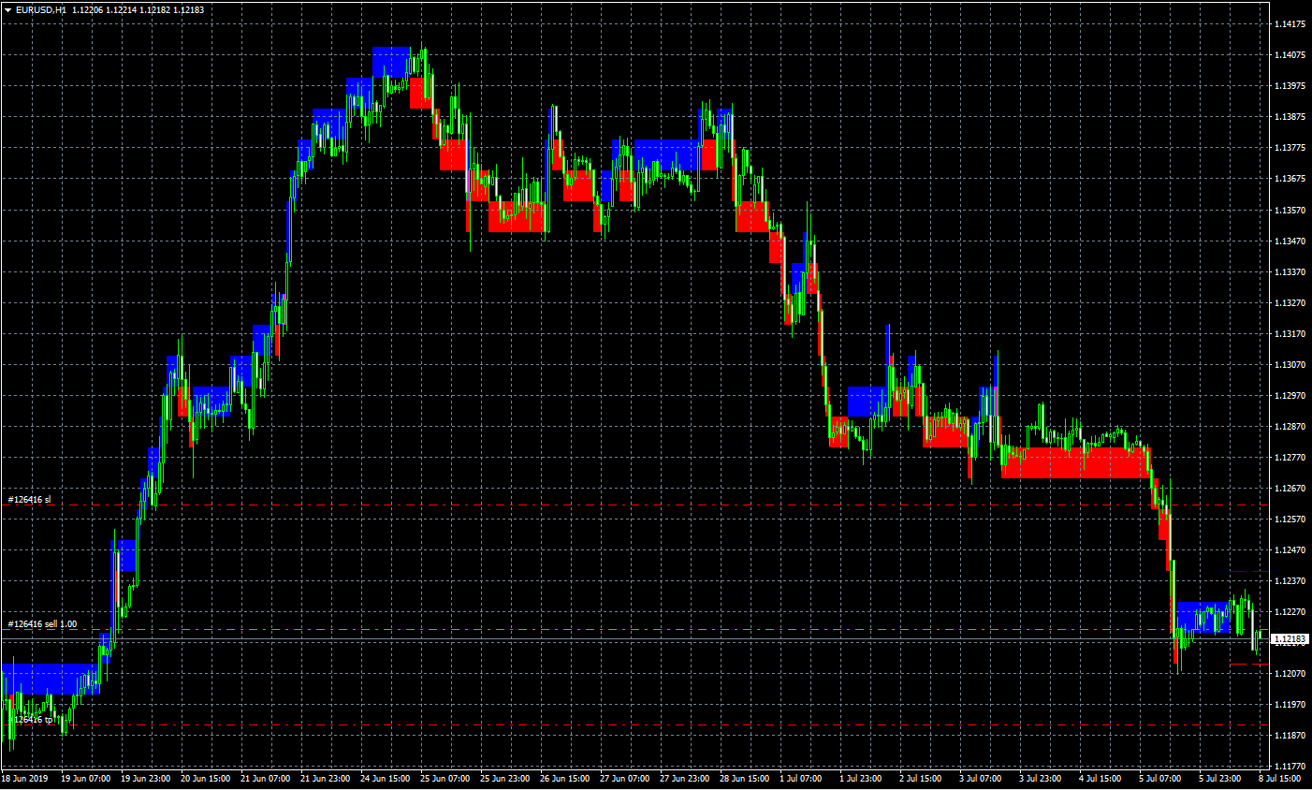Click price axis label 1.13975
This screenshot has height=790, width=1312.
coord(1290,86)
